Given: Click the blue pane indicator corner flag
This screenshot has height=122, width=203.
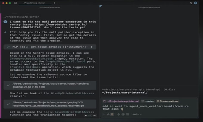Looking at the screenshot, I should (x=101, y=6).
